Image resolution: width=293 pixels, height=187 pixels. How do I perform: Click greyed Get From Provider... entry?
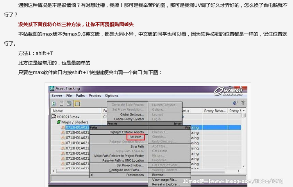click(166, 165)
